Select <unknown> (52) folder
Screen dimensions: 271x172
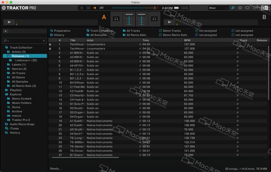pyautogui.click(x=24, y=60)
